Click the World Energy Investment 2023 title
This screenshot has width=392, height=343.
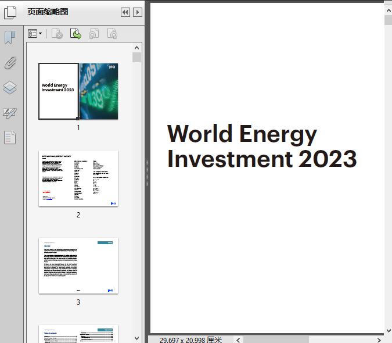(x=262, y=147)
